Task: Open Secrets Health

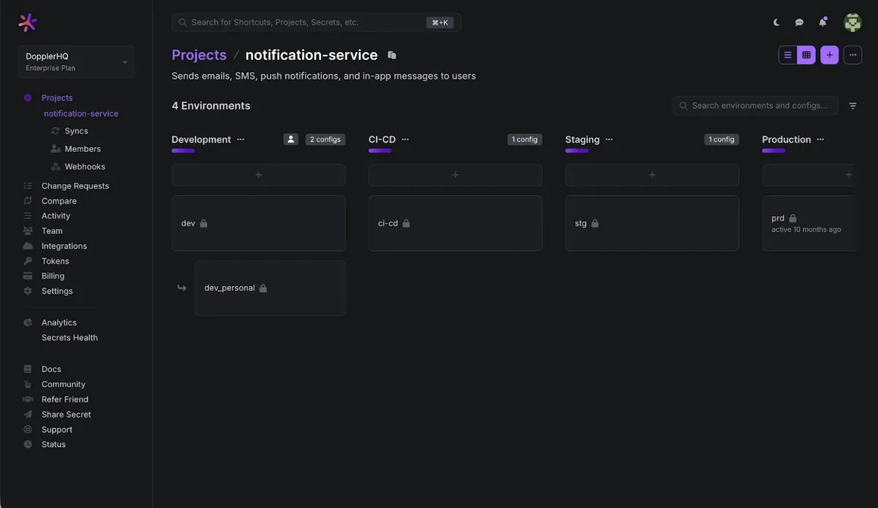Action: tap(70, 338)
